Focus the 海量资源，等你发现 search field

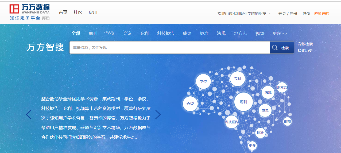[170, 48]
